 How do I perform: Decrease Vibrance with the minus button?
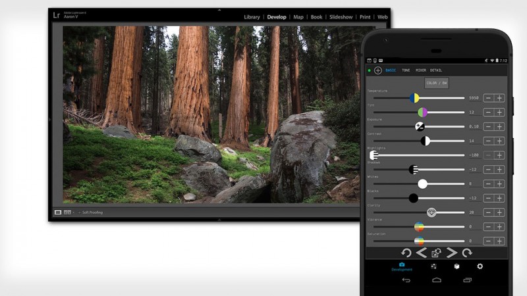tap(489, 227)
